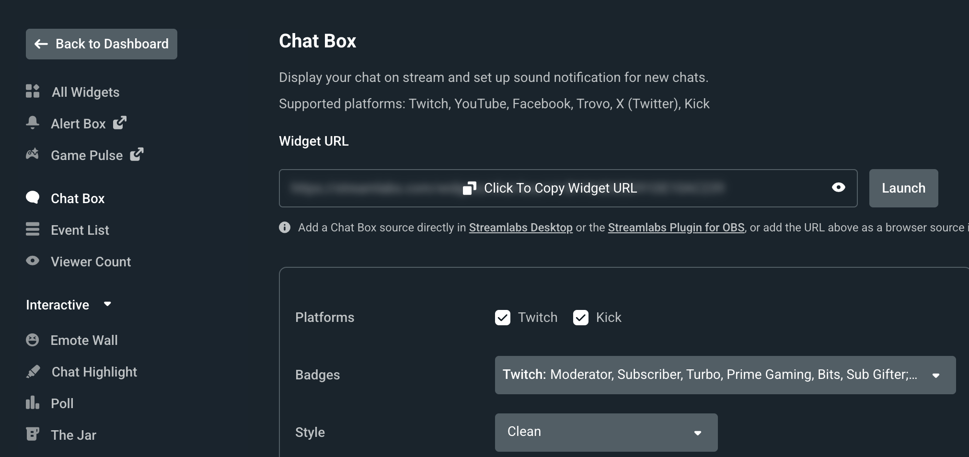The image size is (969, 457).
Task: Select the Alert Box bell icon
Action: pyautogui.click(x=32, y=123)
